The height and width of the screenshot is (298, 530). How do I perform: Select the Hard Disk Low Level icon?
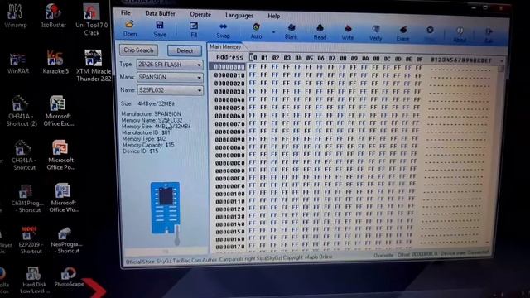pyautogui.click(x=34, y=281)
